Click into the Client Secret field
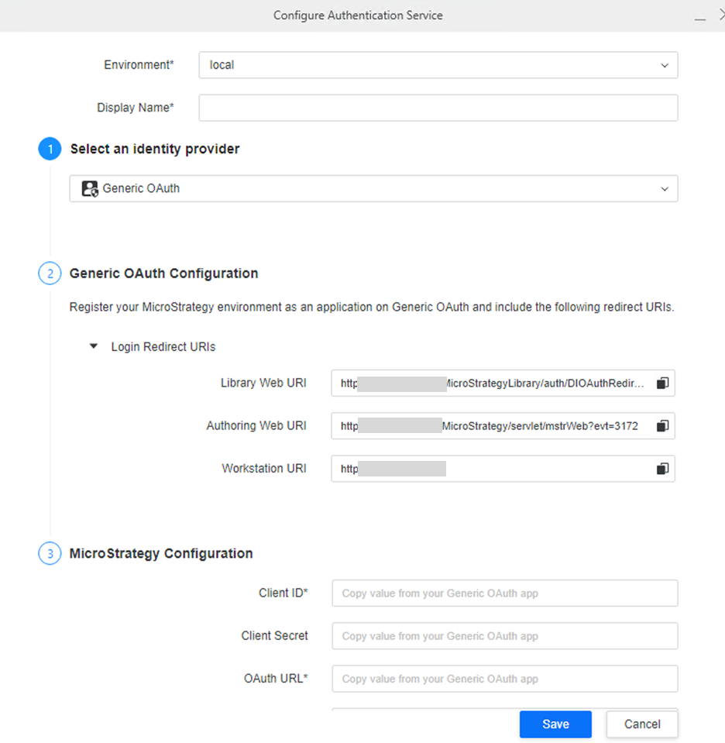The height and width of the screenshot is (743, 725). click(x=504, y=636)
